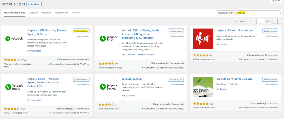The image size is (284, 119).
Task: Click the author link named required
Action: click(224, 44)
